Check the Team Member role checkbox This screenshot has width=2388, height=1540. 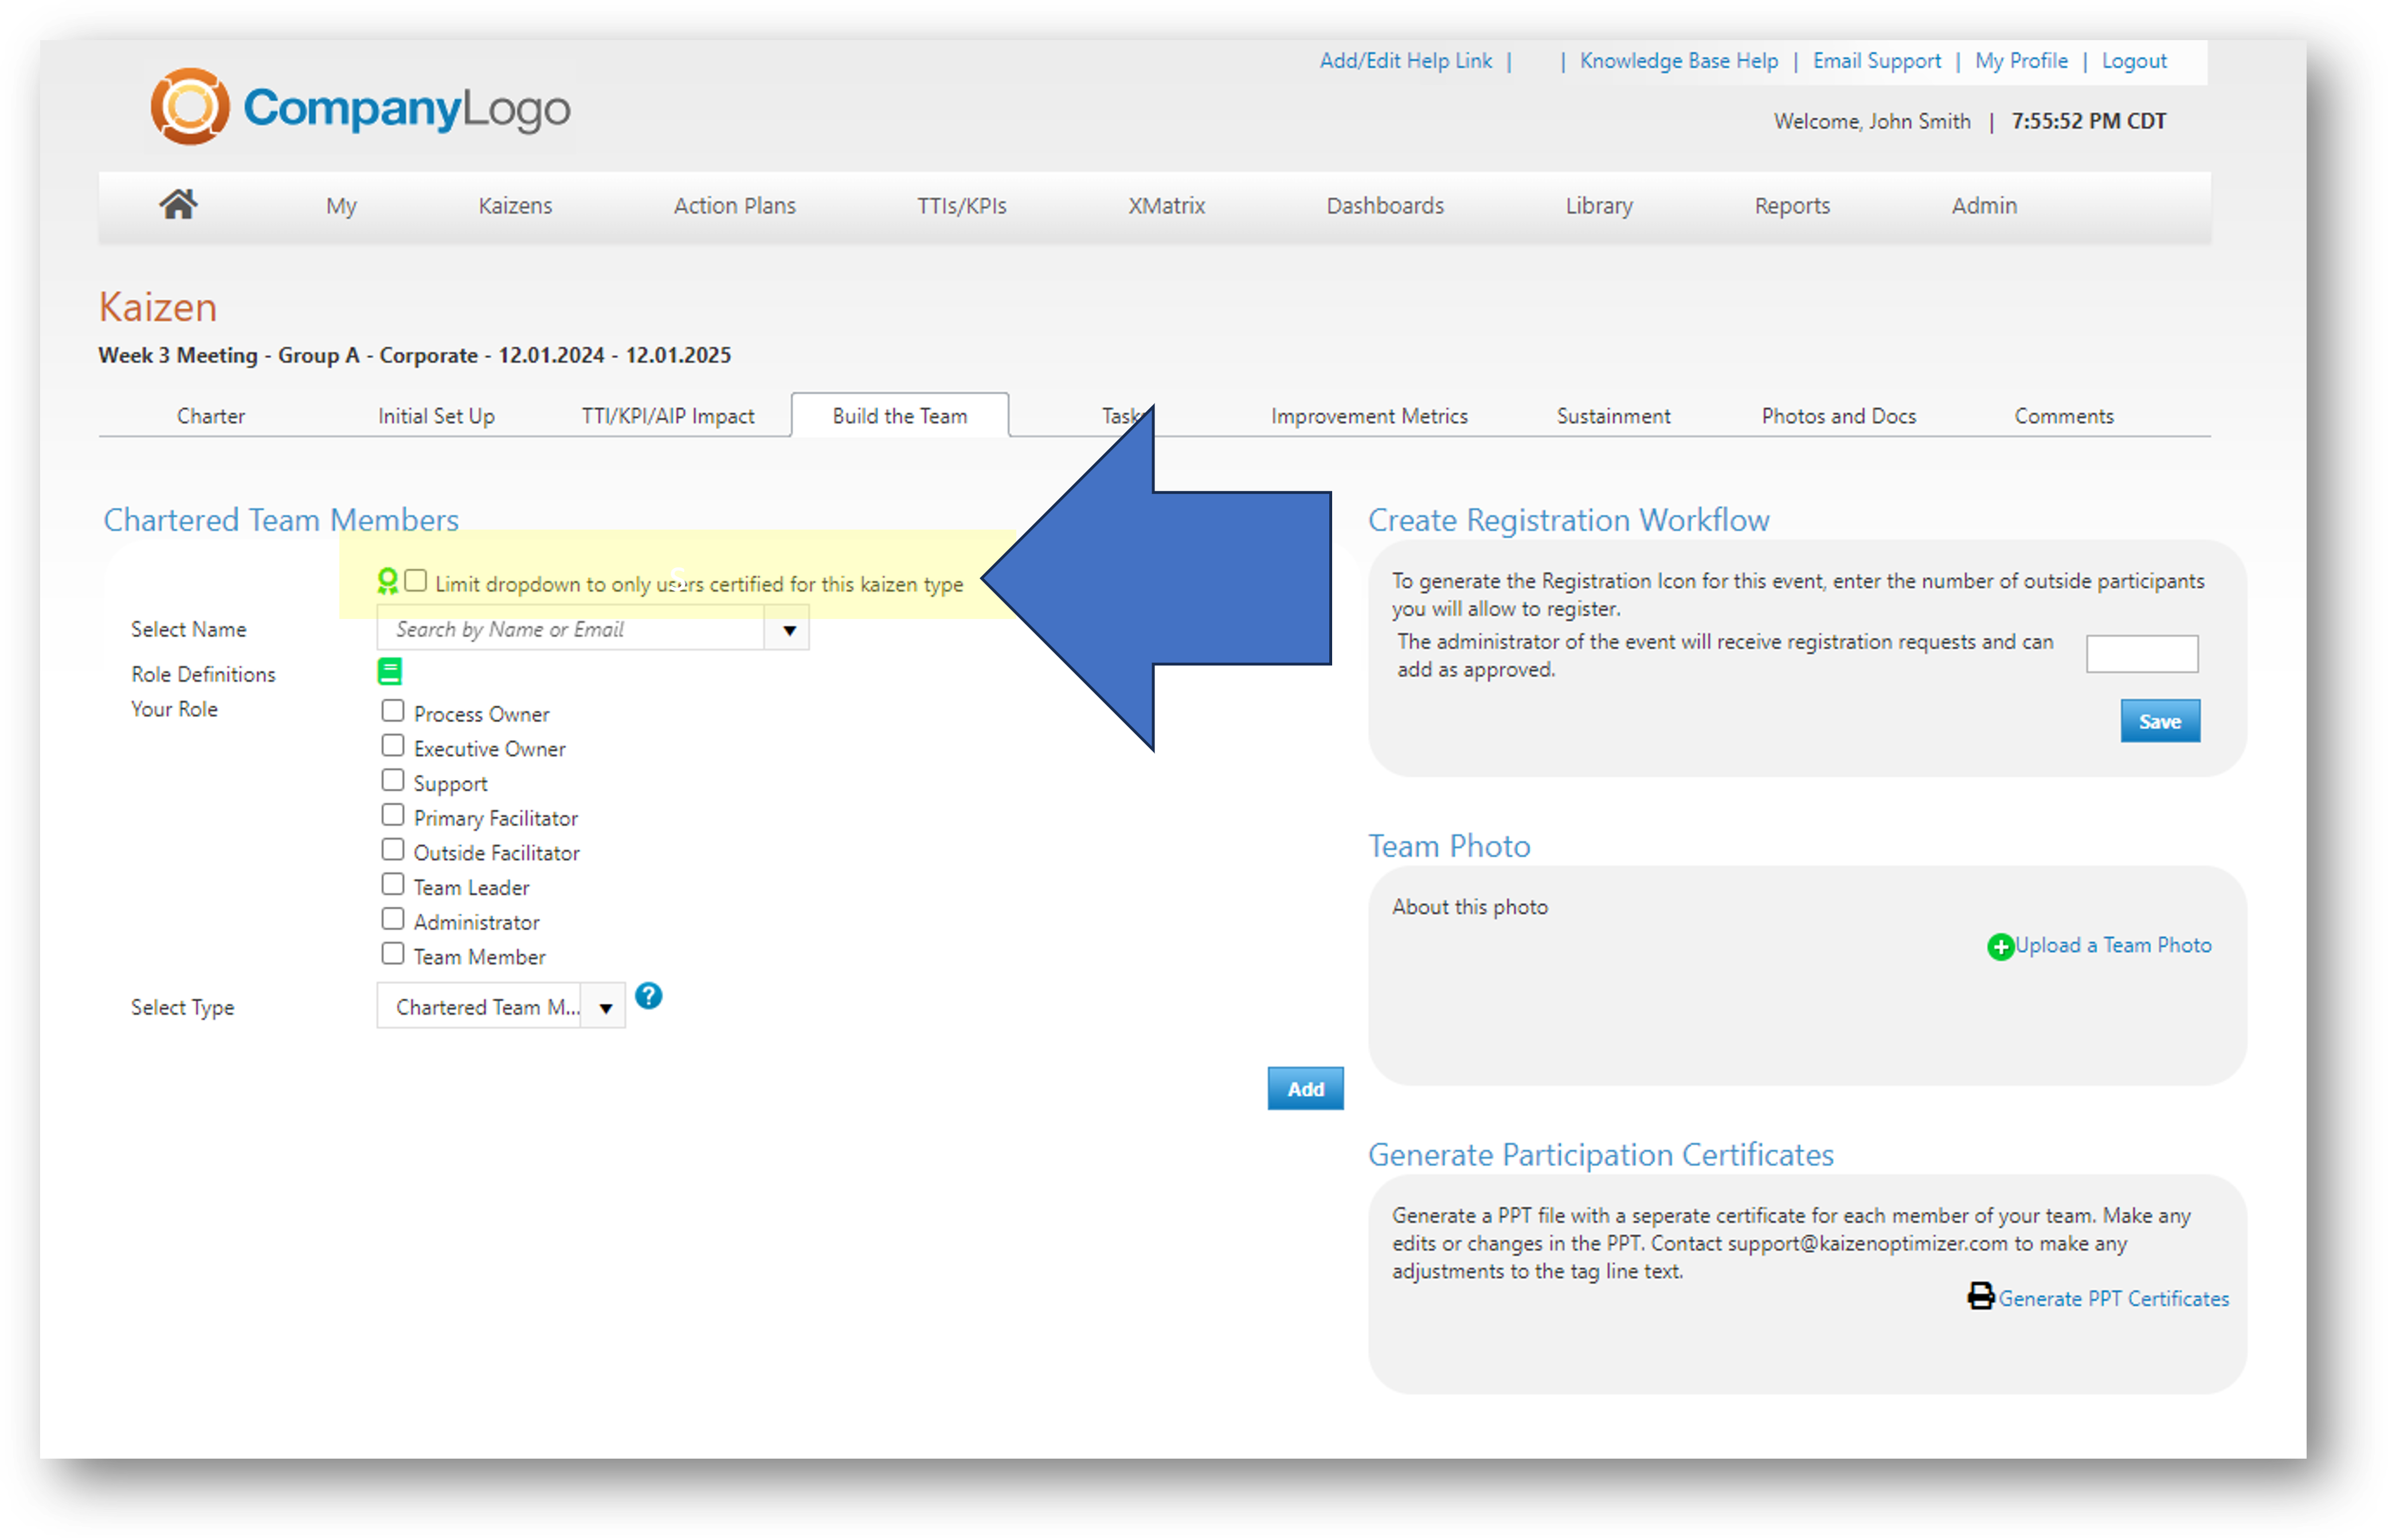tap(393, 954)
